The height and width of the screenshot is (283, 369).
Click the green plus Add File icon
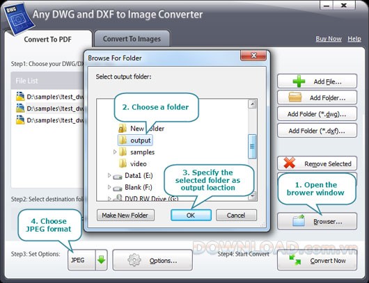[x=299, y=81]
